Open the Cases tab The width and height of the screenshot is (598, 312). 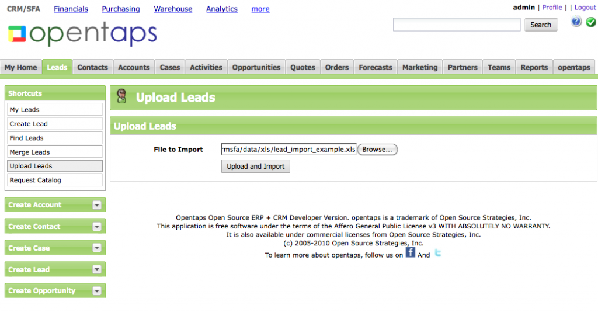(x=170, y=67)
